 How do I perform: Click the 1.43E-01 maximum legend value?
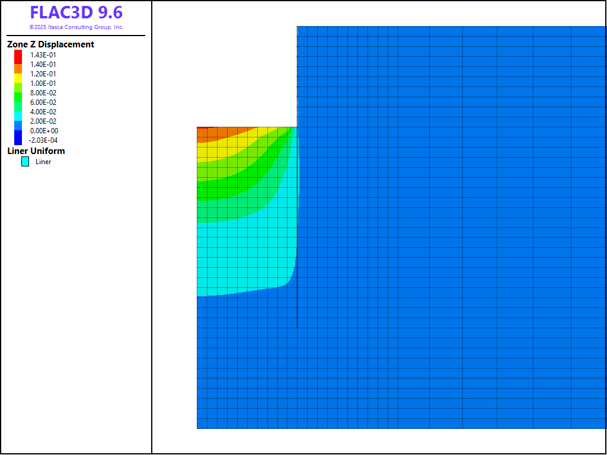pos(43,55)
